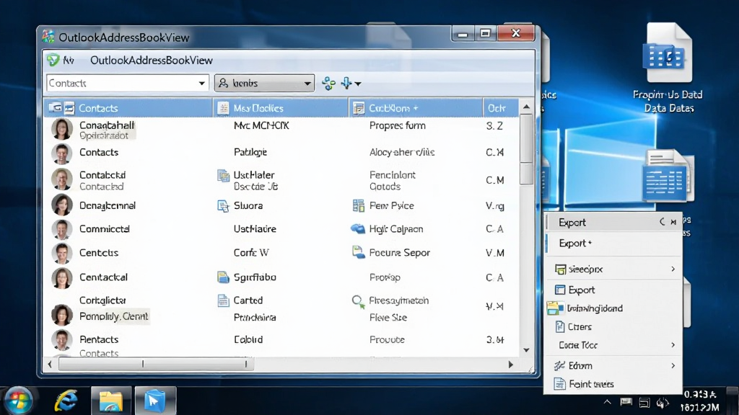Click the folder icon of "Iminingidond" menu entry
Image resolution: width=739 pixels, height=415 pixels.
pos(555,308)
